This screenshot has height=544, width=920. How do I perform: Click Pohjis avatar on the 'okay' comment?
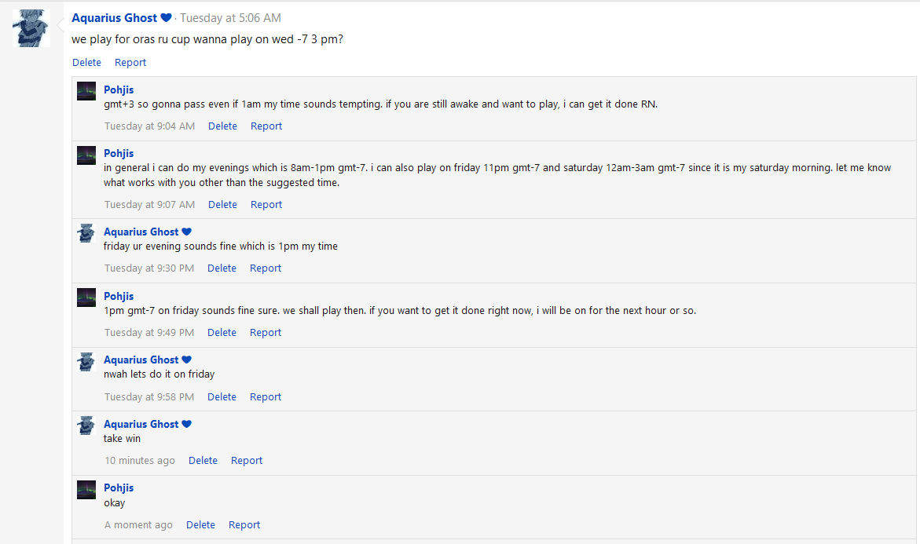pyautogui.click(x=86, y=490)
